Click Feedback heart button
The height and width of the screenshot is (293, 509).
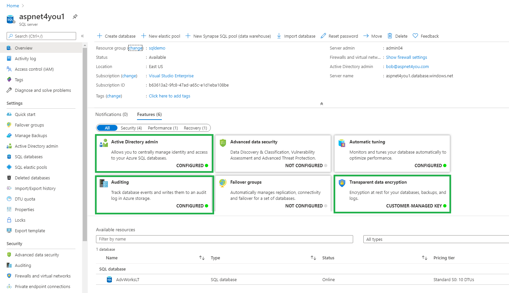(426, 36)
